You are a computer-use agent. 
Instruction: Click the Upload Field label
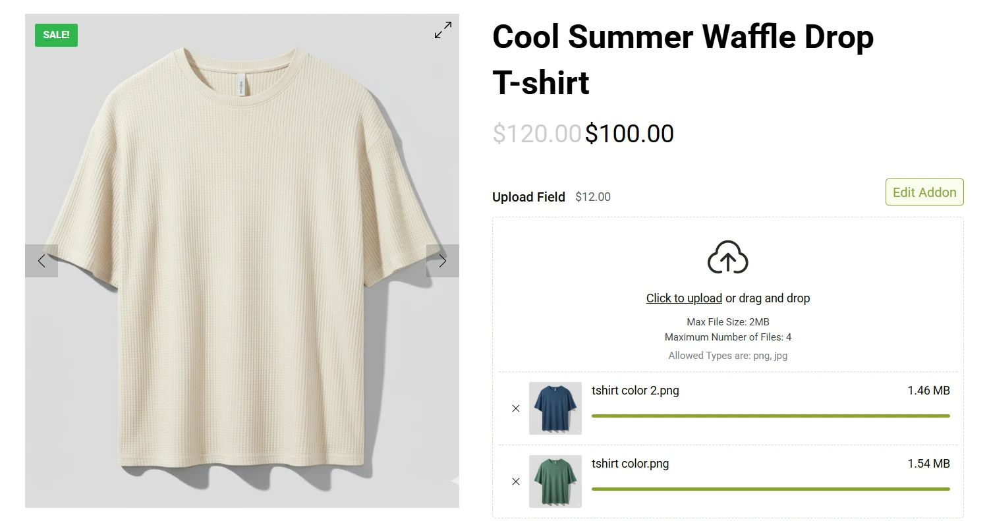(528, 197)
